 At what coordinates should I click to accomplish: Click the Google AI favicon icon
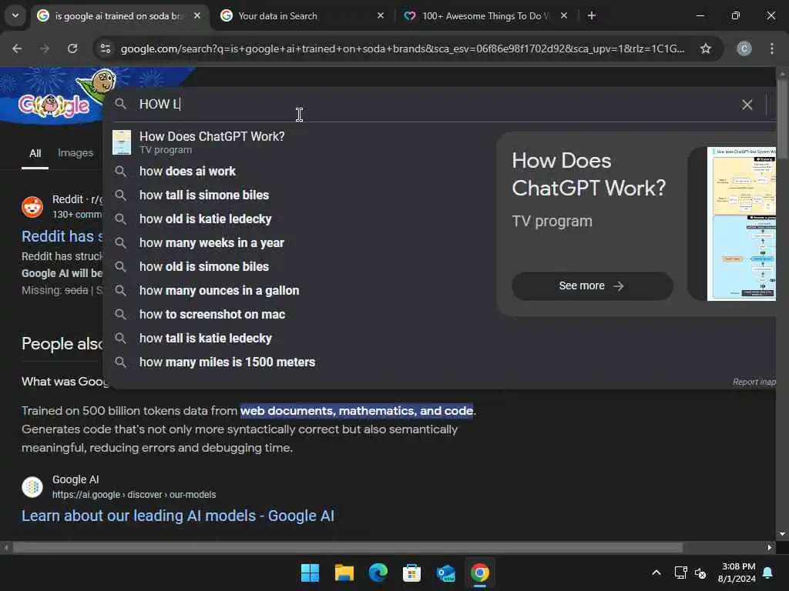(32, 486)
